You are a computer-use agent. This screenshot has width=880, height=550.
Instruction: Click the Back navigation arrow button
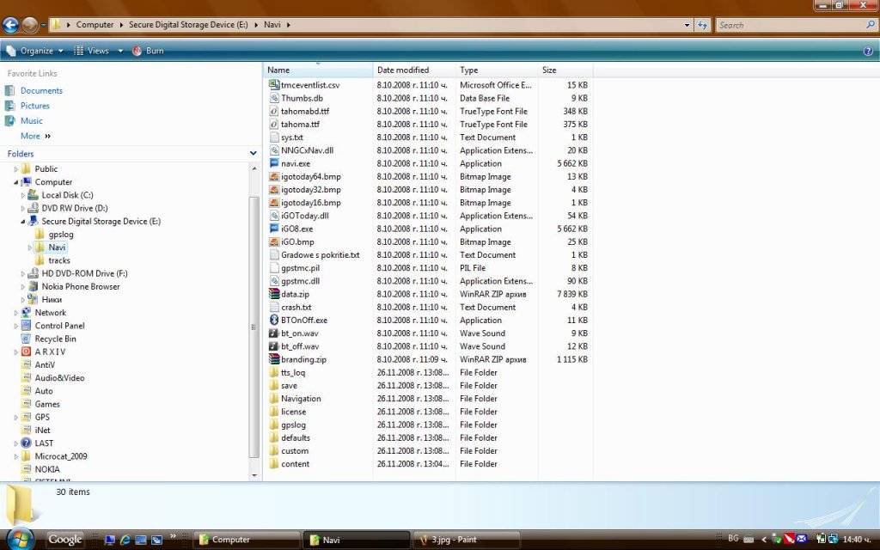pyautogui.click(x=11, y=25)
